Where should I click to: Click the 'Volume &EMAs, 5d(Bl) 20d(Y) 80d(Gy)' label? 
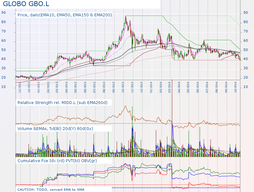pyautogui.click(x=55, y=129)
